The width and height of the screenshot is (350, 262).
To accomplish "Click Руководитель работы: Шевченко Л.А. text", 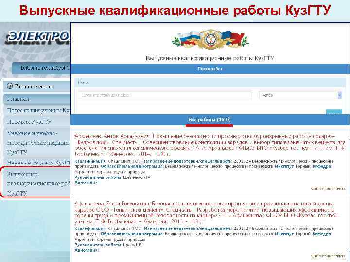I will (x=113, y=177).
